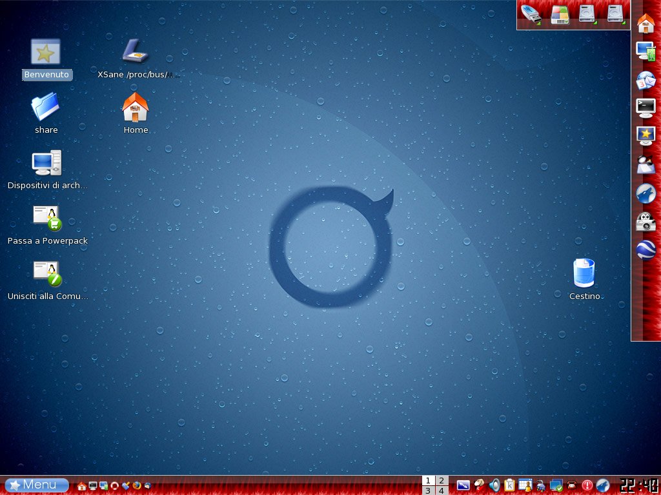This screenshot has width=661, height=495.
Task: Click the red telephone tray icon
Action: pyautogui.click(x=572, y=485)
